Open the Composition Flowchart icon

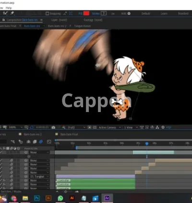157,127
